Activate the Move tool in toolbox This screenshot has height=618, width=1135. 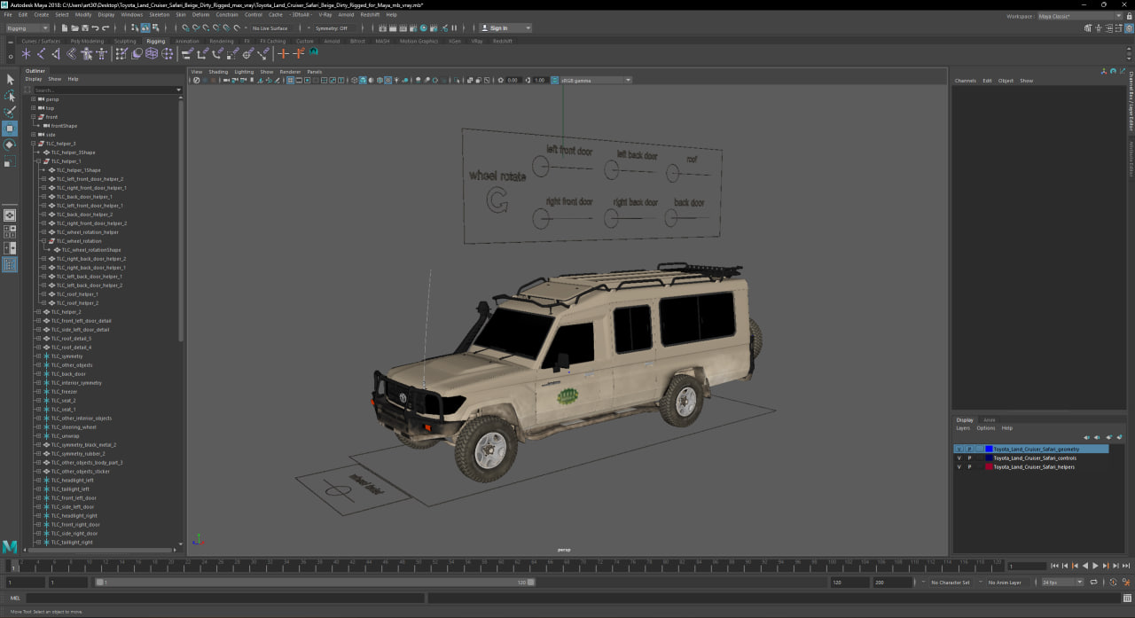pos(10,128)
